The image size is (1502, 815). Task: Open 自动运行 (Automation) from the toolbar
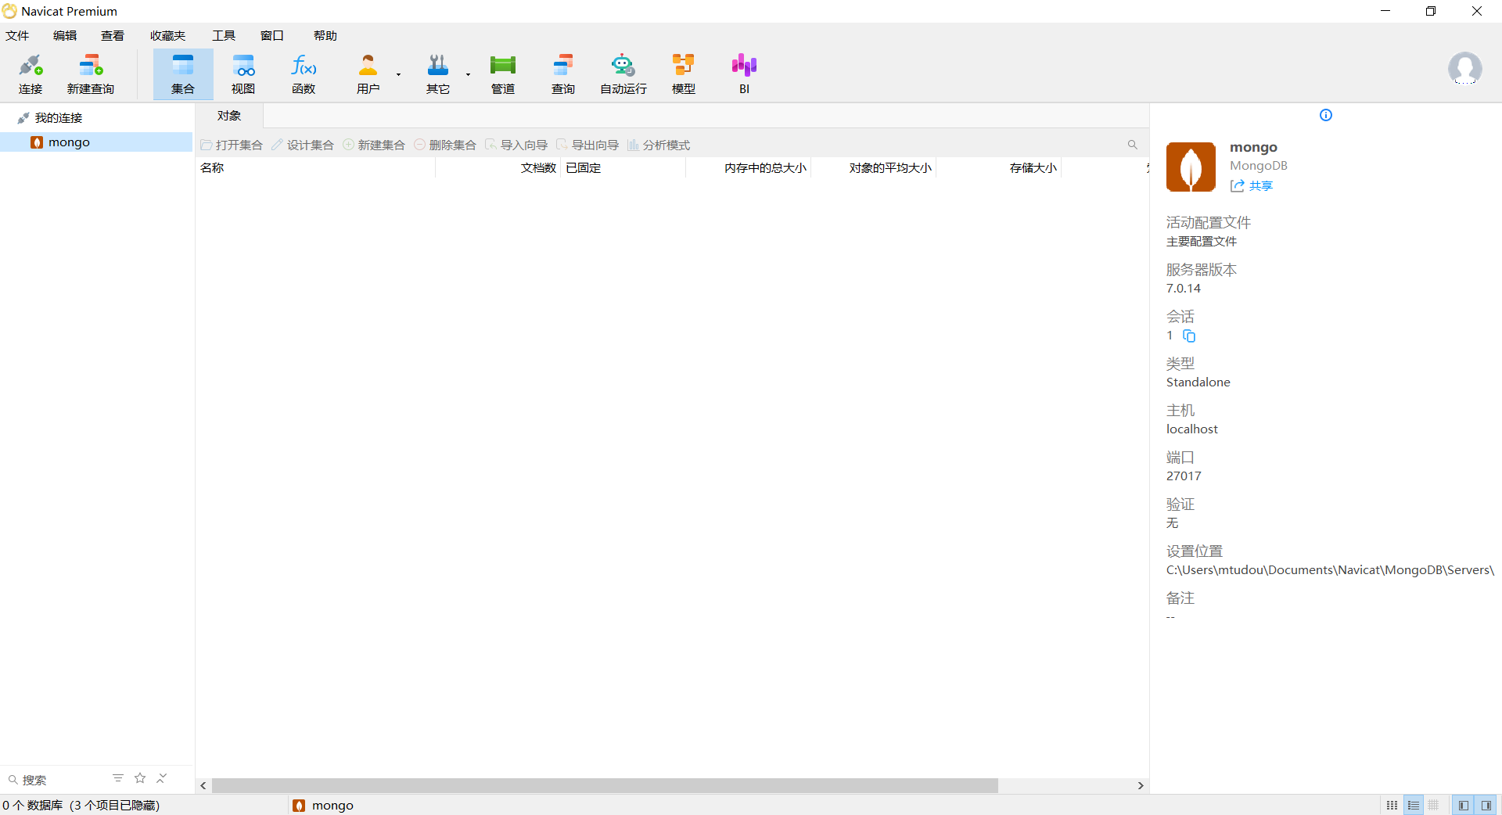point(623,74)
